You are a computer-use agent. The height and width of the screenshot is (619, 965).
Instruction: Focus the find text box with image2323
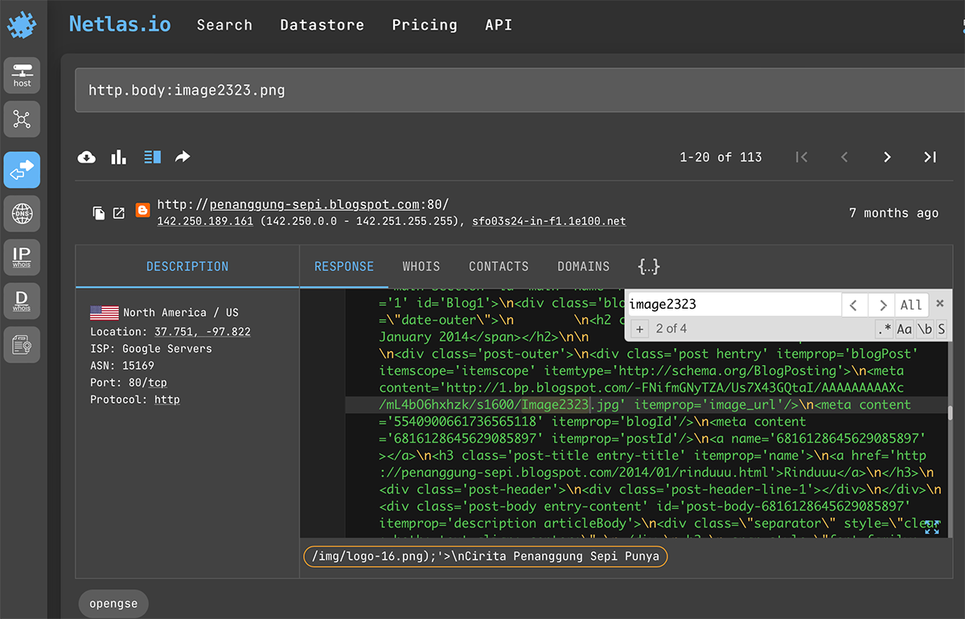733,305
